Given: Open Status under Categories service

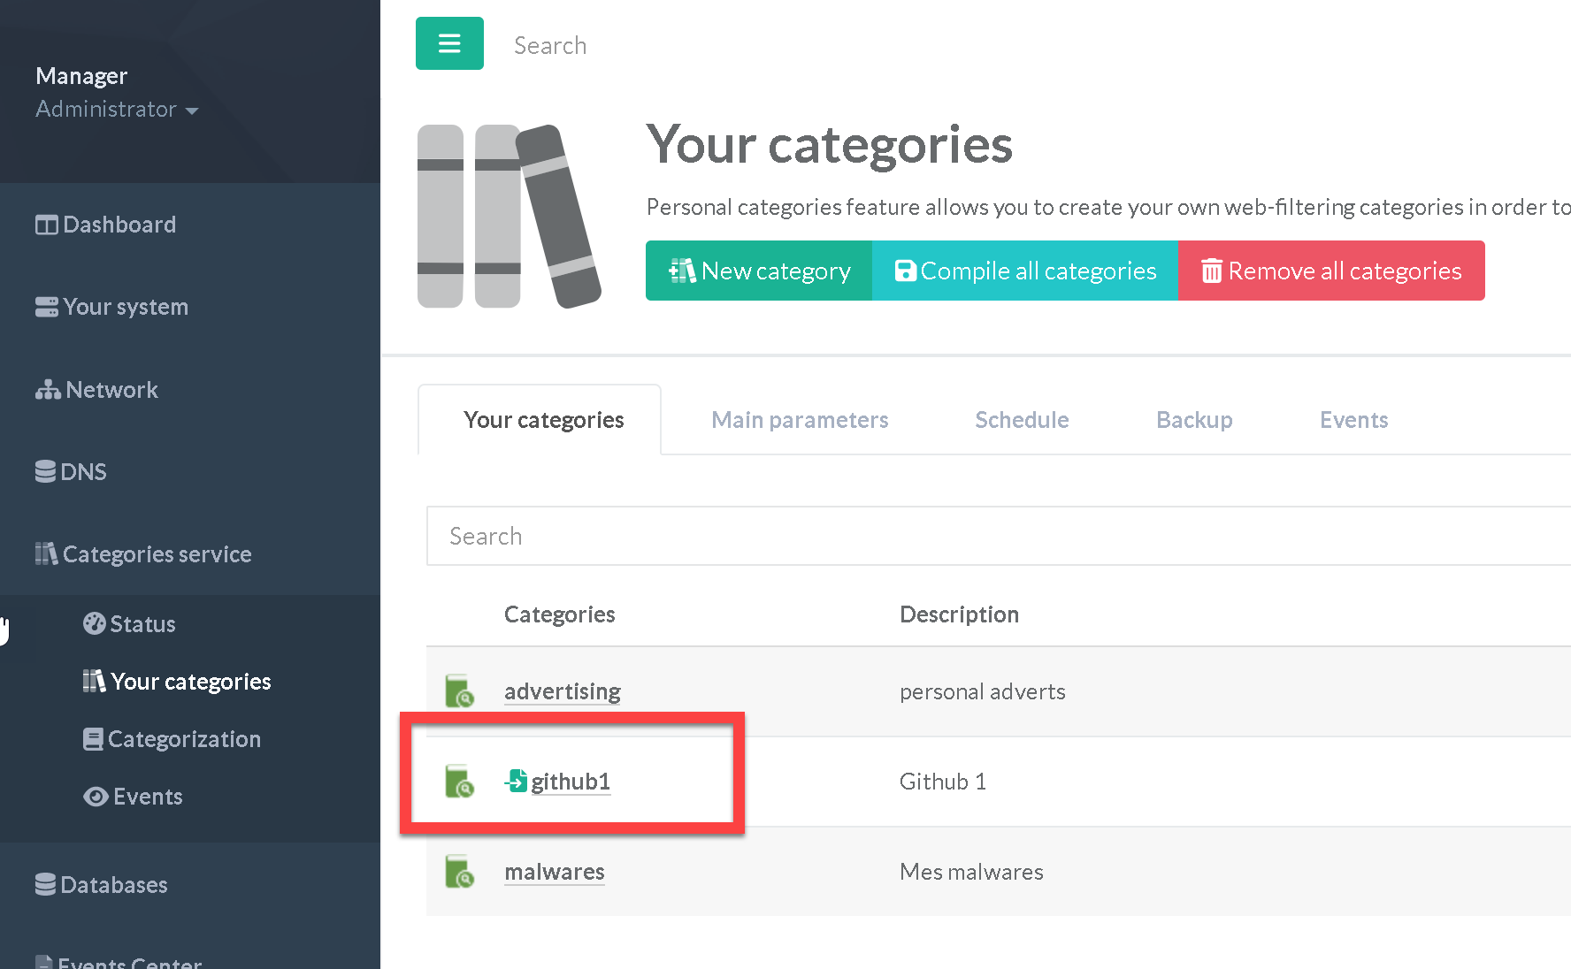Looking at the screenshot, I should click(x=130, y=624).
